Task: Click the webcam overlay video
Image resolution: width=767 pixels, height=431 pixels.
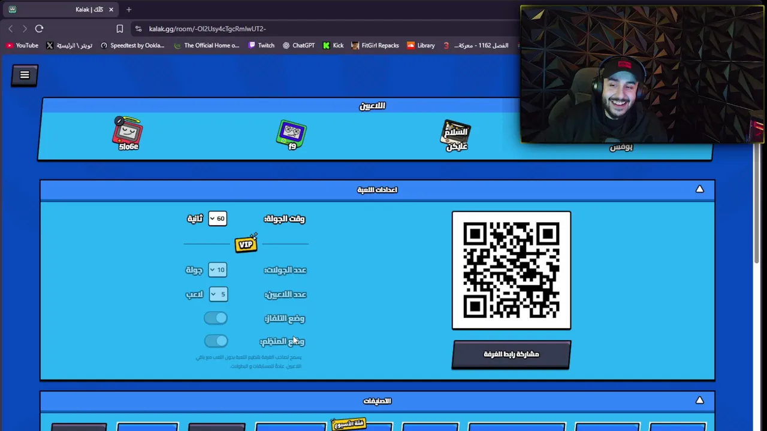Action: pyautogui.click(x=642, y=75)
